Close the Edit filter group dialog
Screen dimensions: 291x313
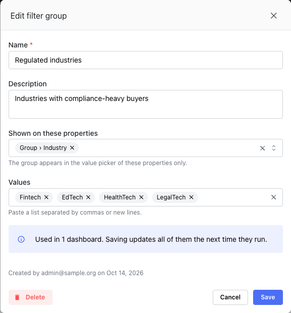click(x=274, y=16)
